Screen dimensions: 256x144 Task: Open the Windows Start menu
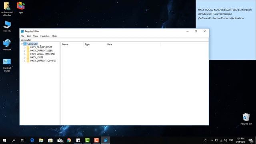[4, 140]
